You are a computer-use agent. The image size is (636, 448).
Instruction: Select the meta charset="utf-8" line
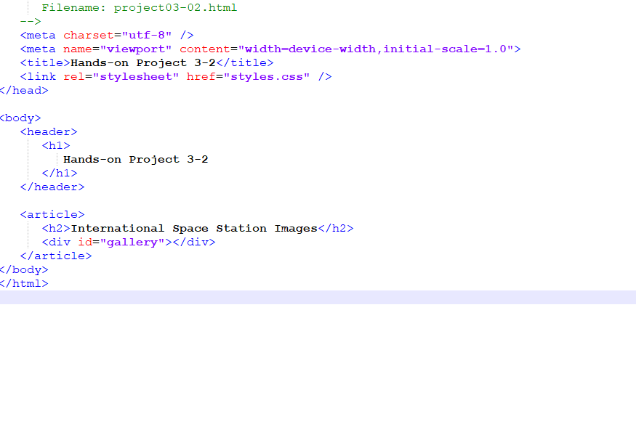click(107, 36)
